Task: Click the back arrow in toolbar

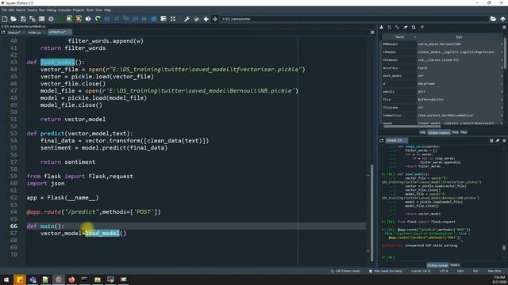Action: [x=206, y=19]
